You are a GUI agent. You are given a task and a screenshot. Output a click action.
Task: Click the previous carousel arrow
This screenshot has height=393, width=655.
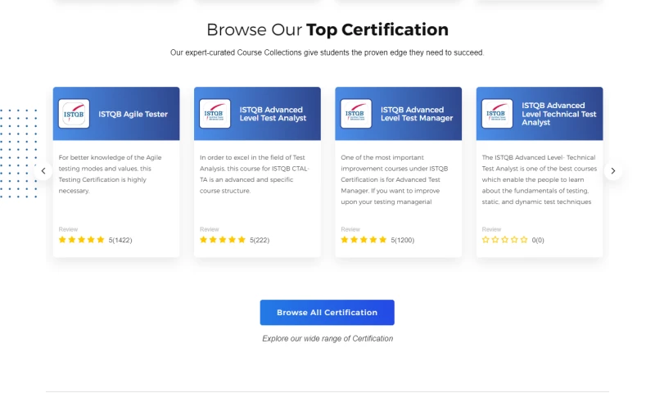(43, 171)
